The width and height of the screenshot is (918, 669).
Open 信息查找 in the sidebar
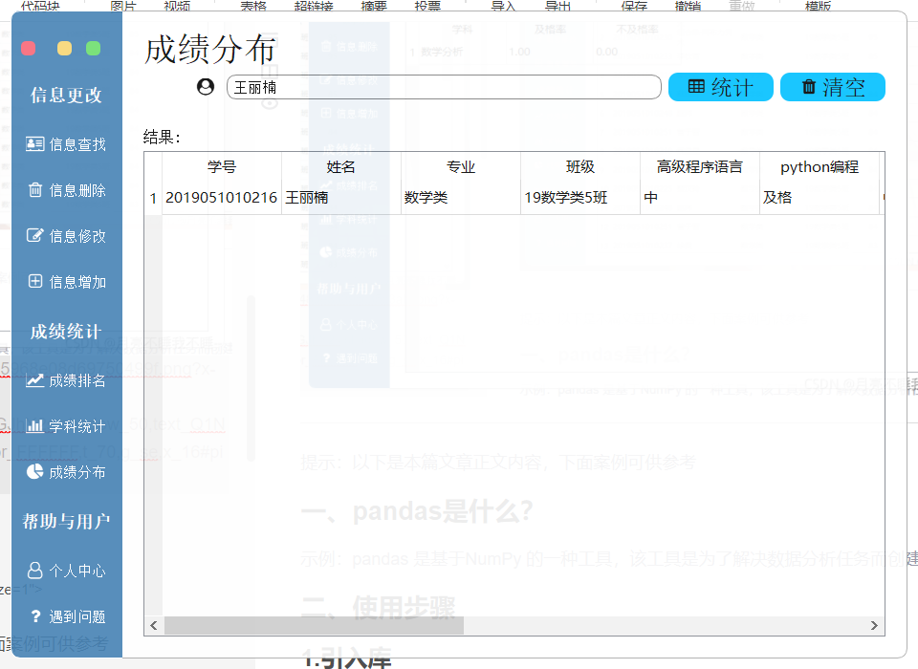click(66, 144)
